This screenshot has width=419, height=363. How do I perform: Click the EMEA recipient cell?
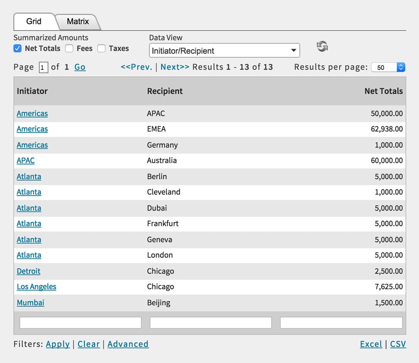pyautogui.click(x=156, y=129)
